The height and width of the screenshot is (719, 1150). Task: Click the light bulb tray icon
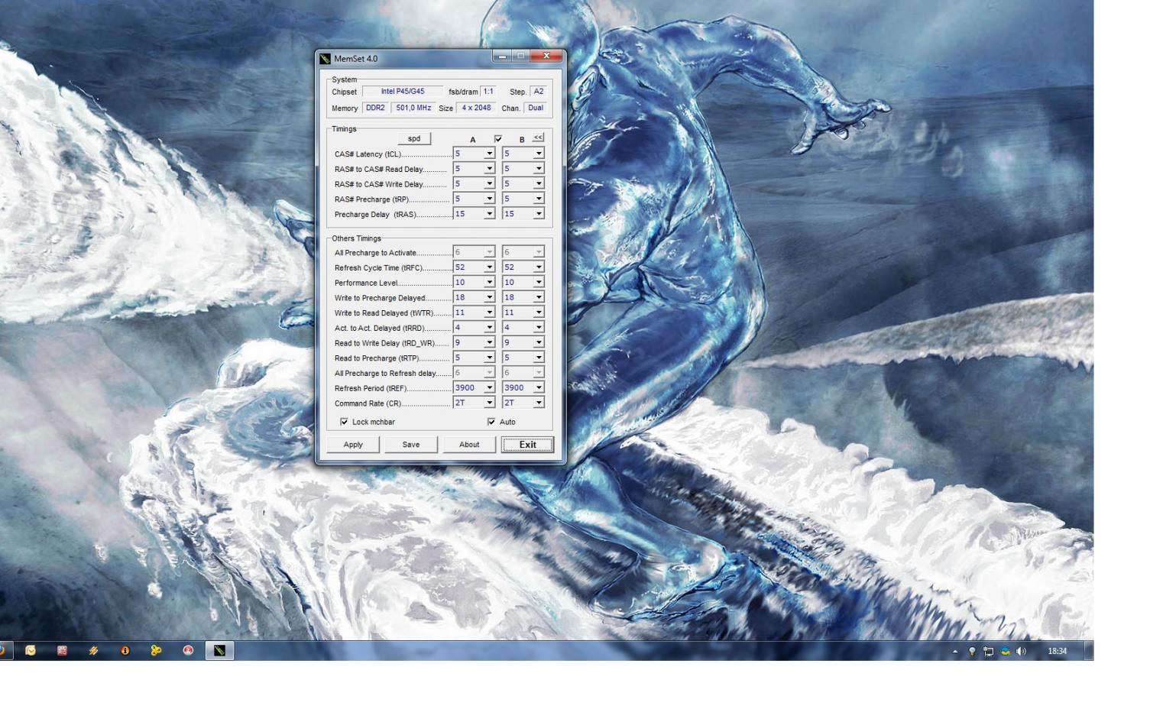972,651
